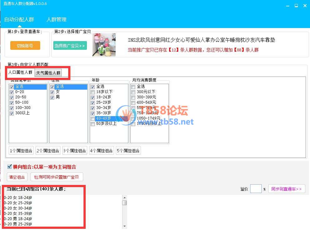Click 检测可同步设置推广宝贝 button
The height and width of the screenshot is (231, 310).
click(x=57, y=177)
